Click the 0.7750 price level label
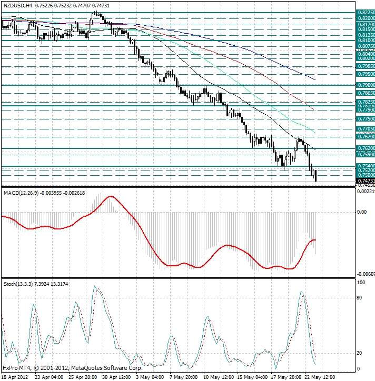This screenshot has width=375, height=381. [366, 119]
